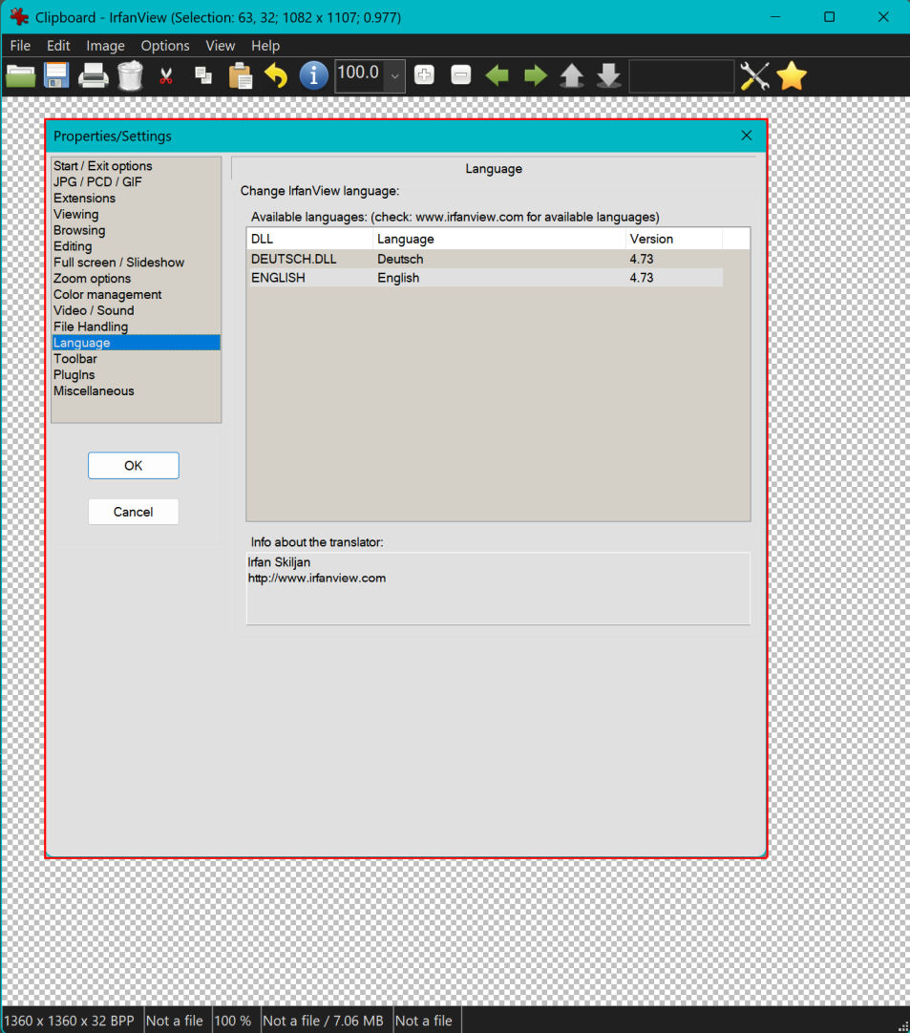Click the empty toolbar input field

coord(681,76)
